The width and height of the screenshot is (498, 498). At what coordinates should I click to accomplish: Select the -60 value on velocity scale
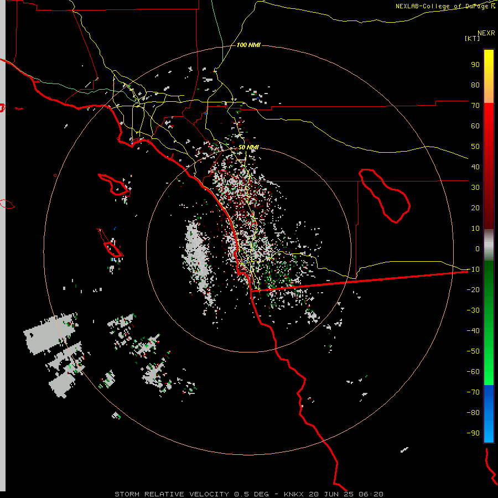(x=473, y=372)
